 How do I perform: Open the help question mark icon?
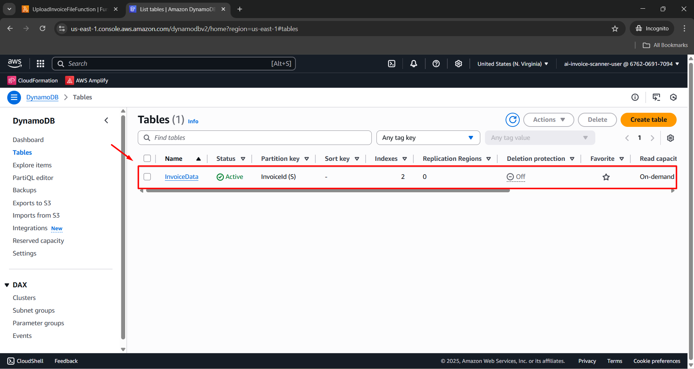[436, 64]
